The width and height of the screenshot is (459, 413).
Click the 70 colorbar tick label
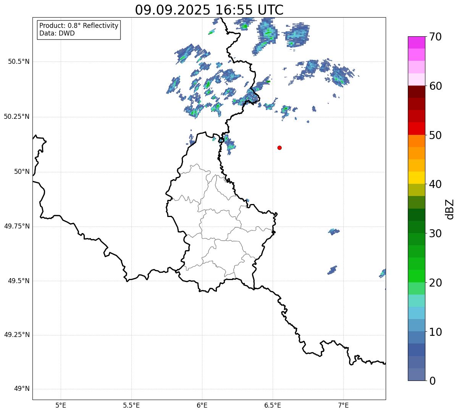435,37
